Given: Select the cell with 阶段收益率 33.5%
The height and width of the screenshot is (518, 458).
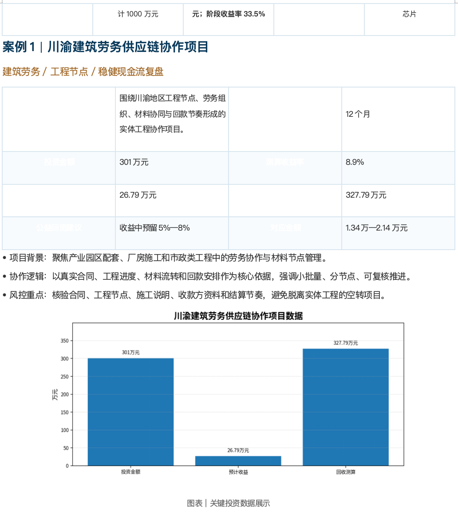Looking at the screenshot, I should click(x=229, y=20).
